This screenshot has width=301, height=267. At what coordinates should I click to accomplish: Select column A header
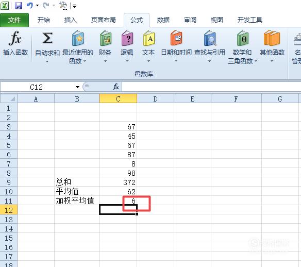tap(36, 98)
